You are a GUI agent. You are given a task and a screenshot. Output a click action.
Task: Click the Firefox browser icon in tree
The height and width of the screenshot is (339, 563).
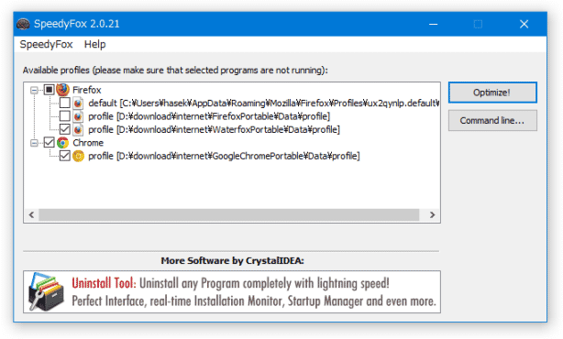pos(63,90)
